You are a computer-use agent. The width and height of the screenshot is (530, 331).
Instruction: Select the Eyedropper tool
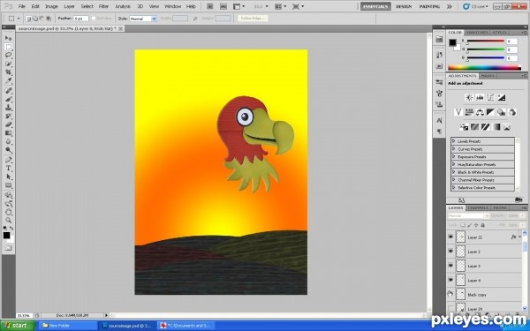[9, 80]
